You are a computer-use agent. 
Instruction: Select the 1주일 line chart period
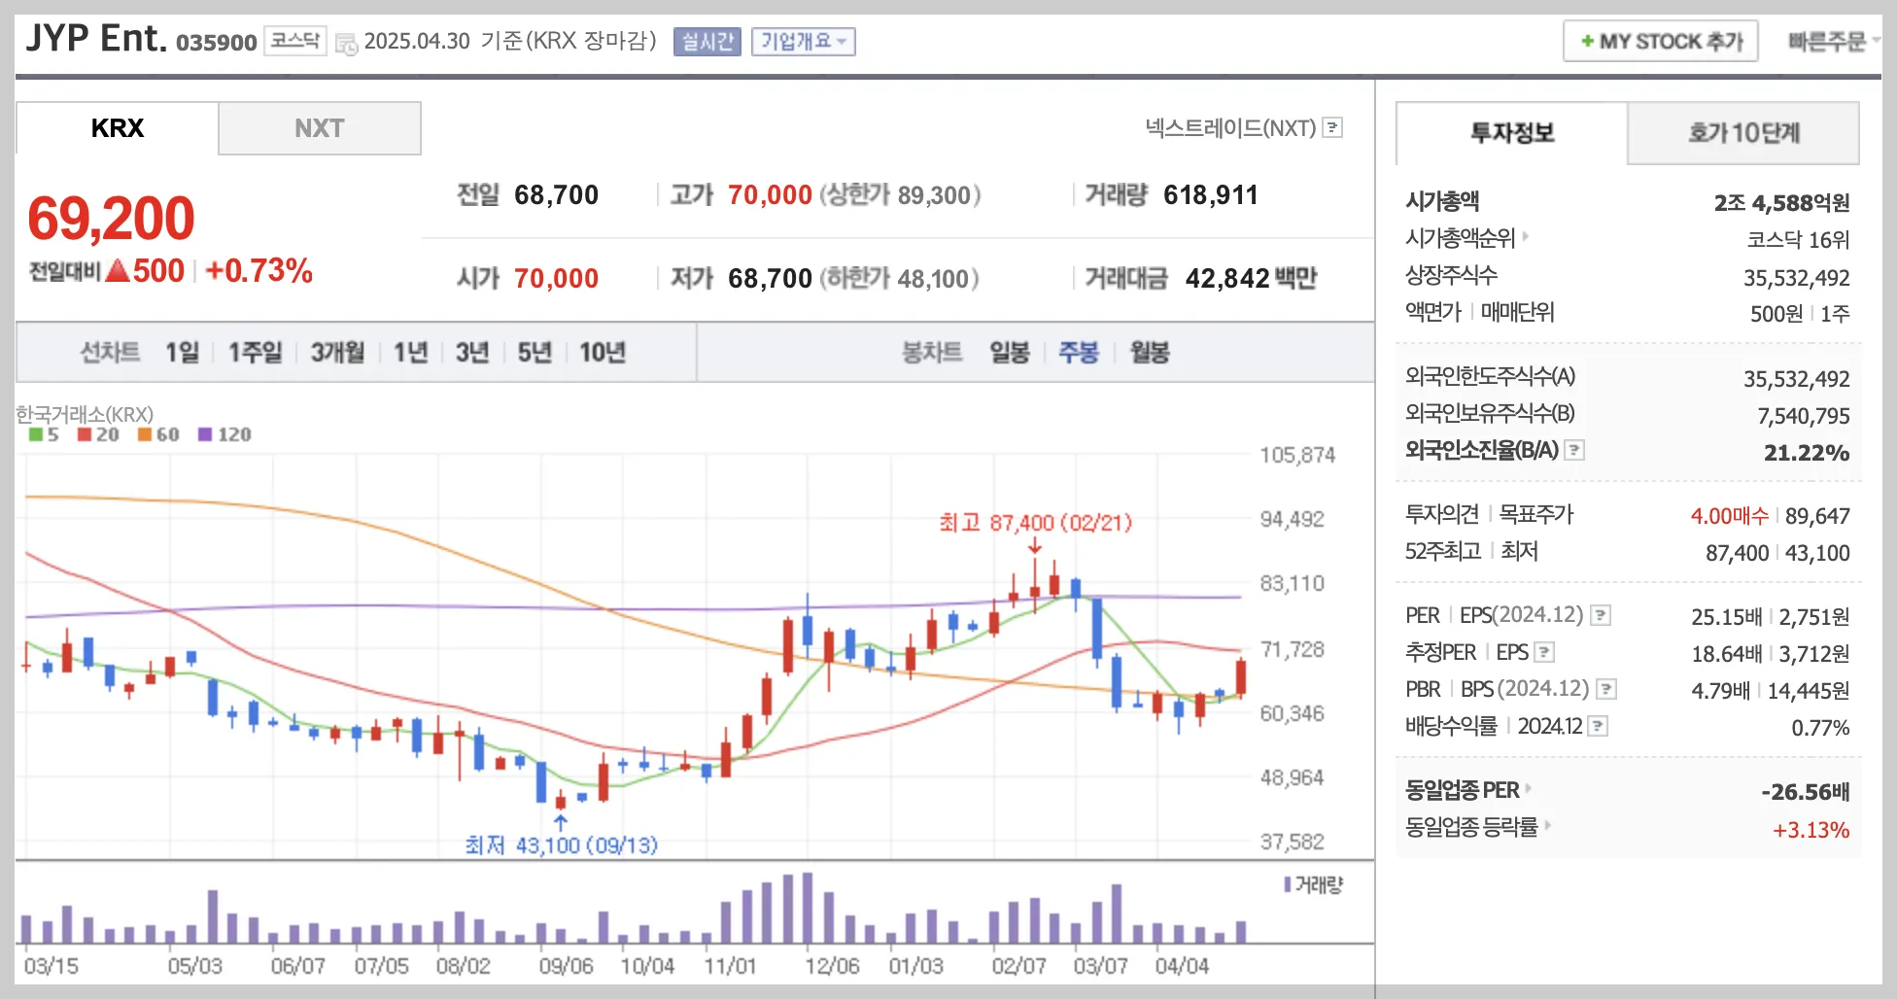pos(255,352)
